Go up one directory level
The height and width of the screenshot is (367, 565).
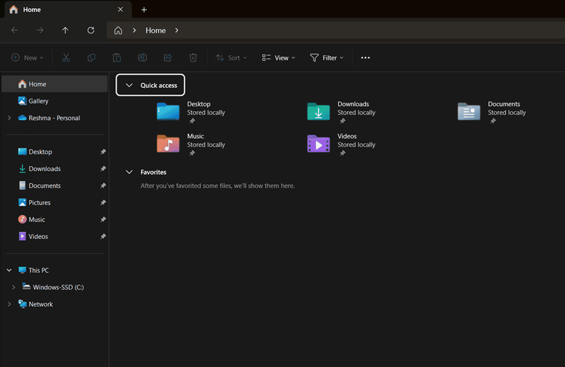(x=65, y=30)
